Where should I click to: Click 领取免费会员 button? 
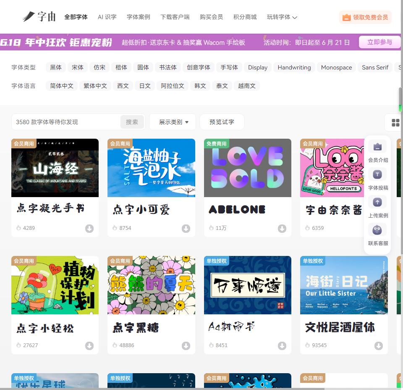tap(365, 17)
